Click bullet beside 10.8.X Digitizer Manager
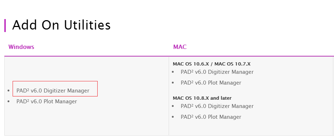334x140 pixels. click(173, 106)
